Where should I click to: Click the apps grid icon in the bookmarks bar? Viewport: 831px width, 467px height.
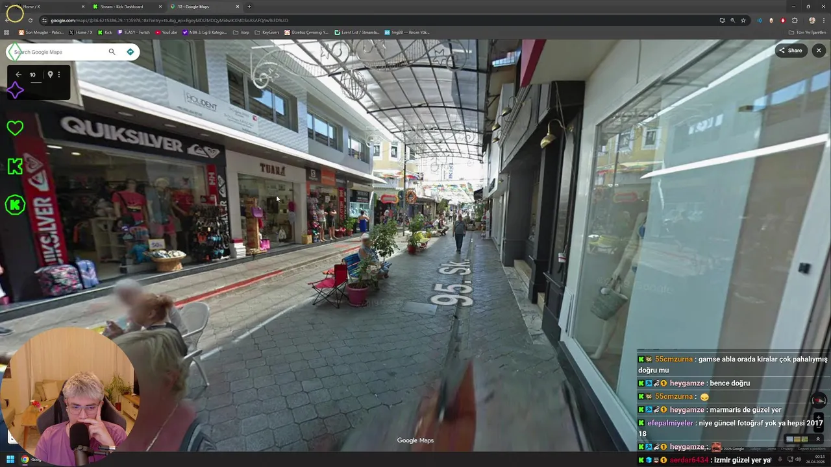coord(7,32)
